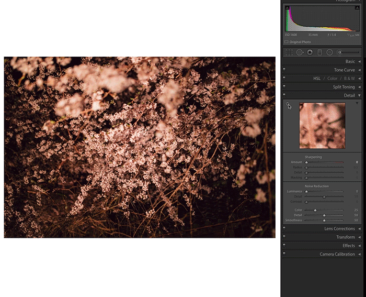Toggle Camera Calibration panel on/off switch
The width and height of the screenshot is (366, 297).
coord(284,254)
